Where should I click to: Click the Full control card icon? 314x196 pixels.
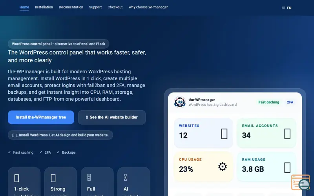coord(89,178)
